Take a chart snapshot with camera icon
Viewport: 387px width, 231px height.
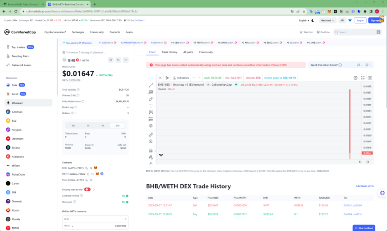tap(370, 78)
